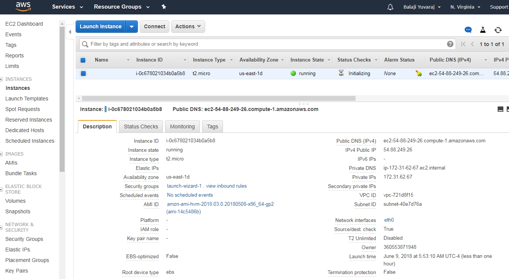Open the N. Virginia region dropdown

click(x=465, y=7)
